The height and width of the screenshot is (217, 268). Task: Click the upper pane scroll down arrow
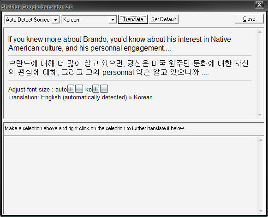pos(260,115)
